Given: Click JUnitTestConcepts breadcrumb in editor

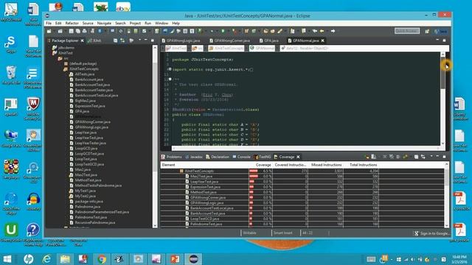Looking at the screenshot, I should 226,48.
